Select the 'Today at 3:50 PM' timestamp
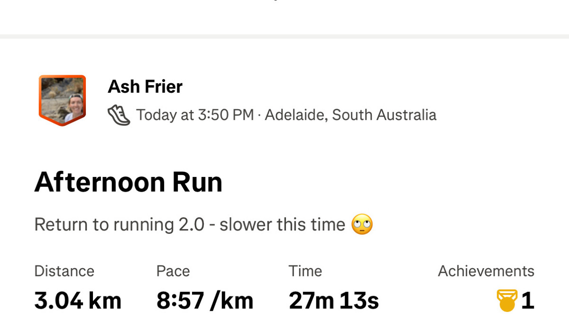Viewport: 569px width, 335px height. (x=195, y=115)
